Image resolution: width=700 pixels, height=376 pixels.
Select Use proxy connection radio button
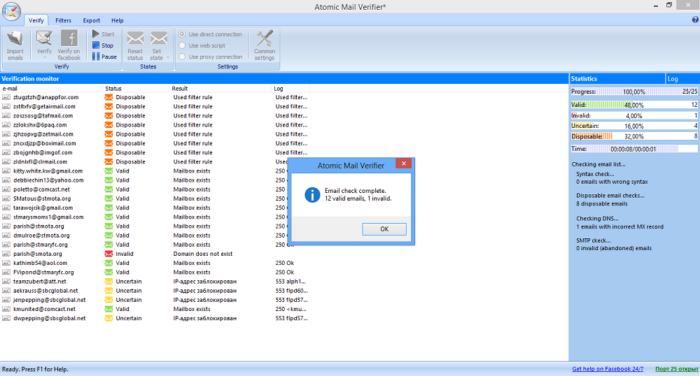click(182, 57)
